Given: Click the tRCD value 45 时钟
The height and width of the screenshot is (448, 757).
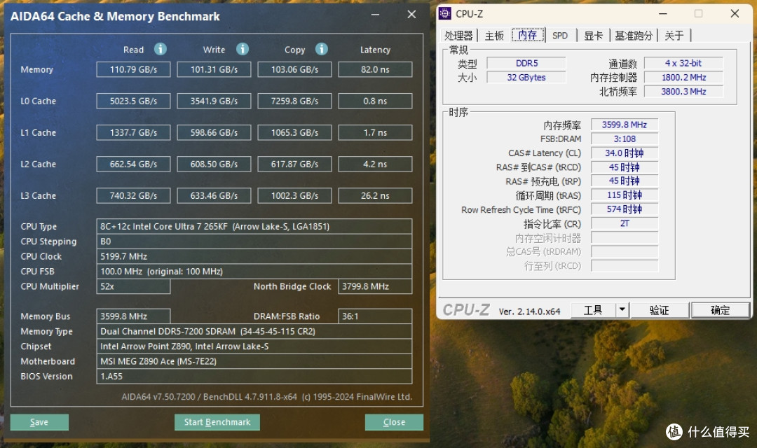Looking at the screenshot, I should (625, 167).
